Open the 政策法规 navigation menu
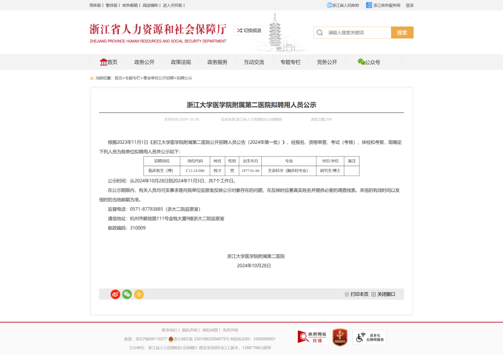503x355 pixels. 181,62
